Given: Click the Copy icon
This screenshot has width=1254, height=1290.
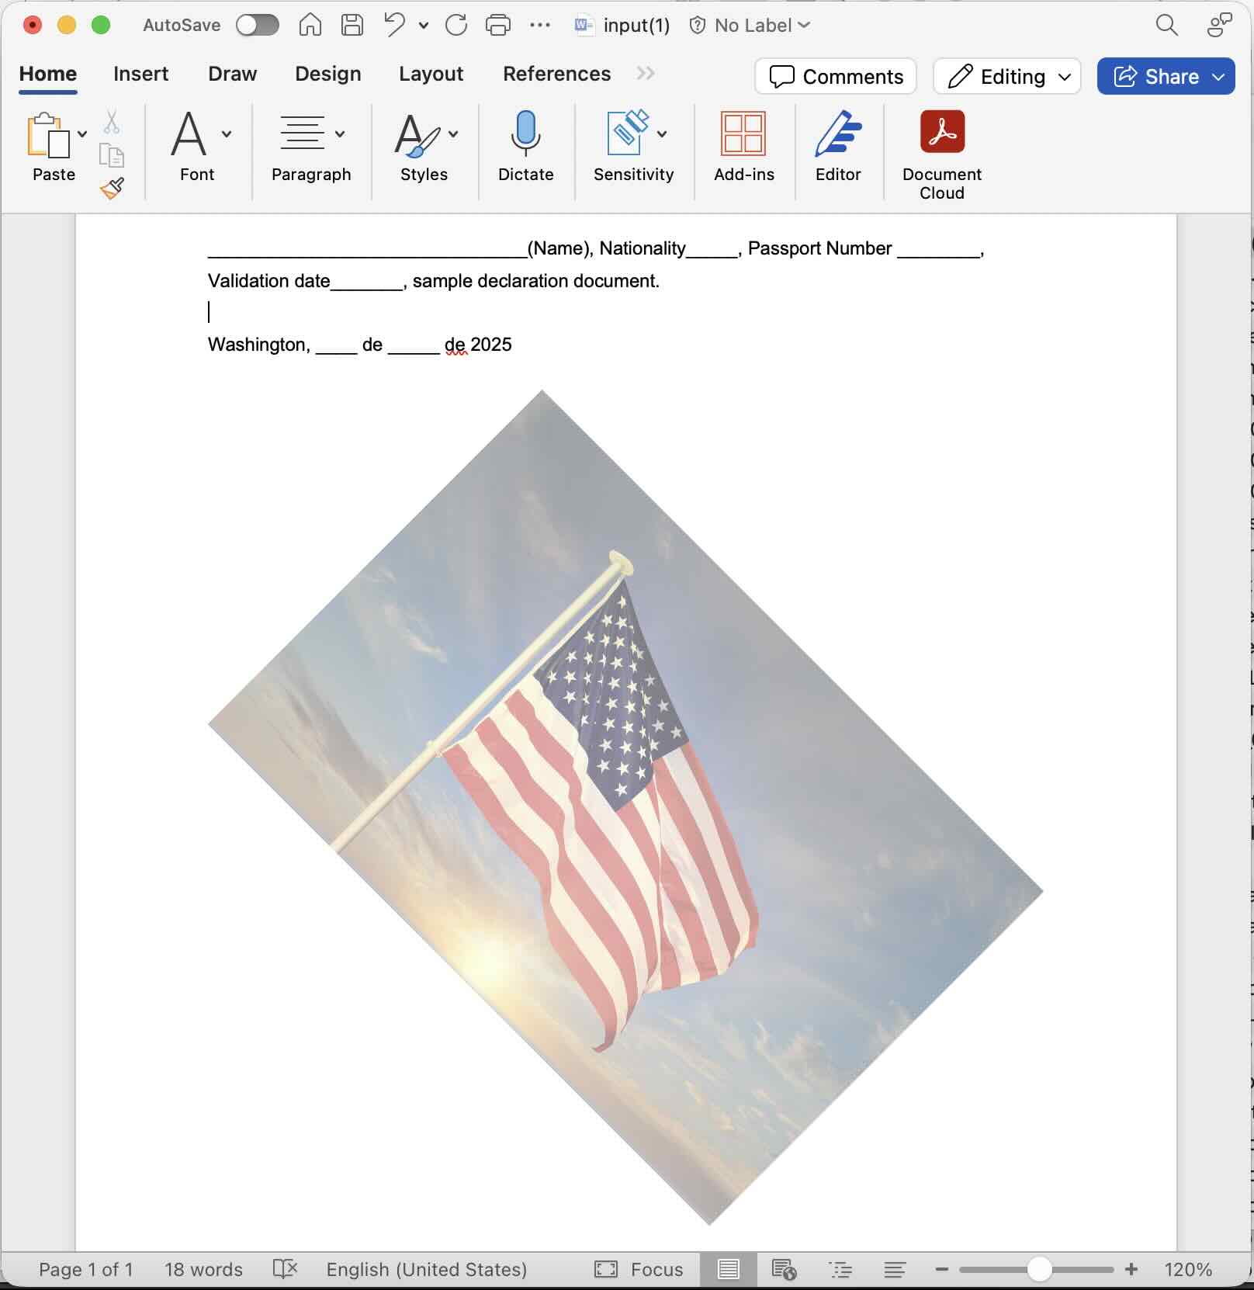Looking at the screenshot, I should click(111, 154).
